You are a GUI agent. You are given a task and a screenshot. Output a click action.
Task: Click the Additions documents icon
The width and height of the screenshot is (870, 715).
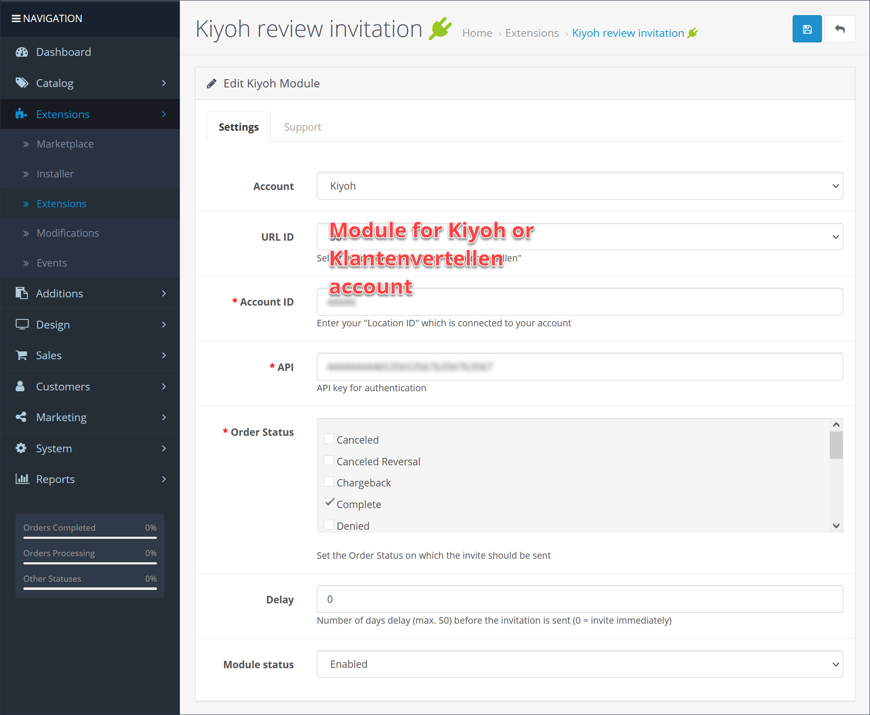pyautogui.click(x=22, y=293)
